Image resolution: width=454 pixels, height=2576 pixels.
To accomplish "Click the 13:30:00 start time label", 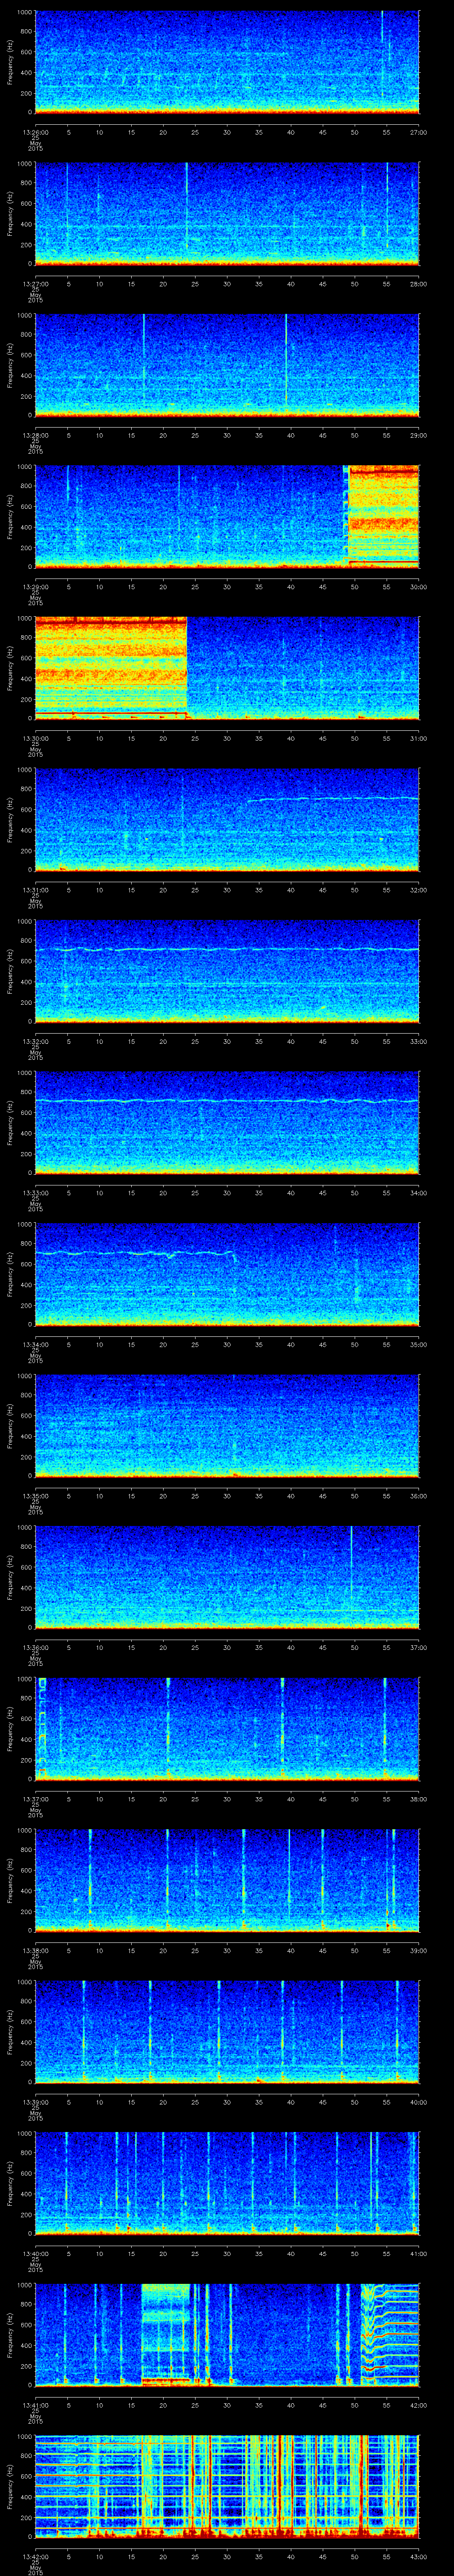I will (35, 738).
